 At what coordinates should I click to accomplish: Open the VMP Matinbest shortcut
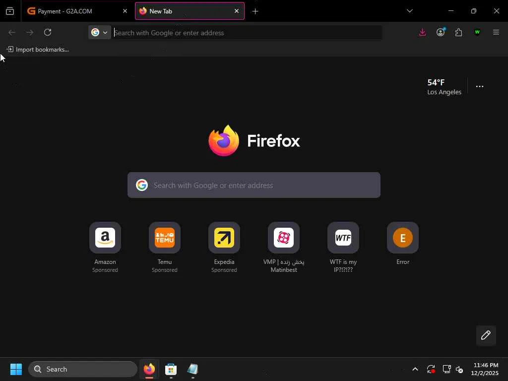tap(284, 248)
